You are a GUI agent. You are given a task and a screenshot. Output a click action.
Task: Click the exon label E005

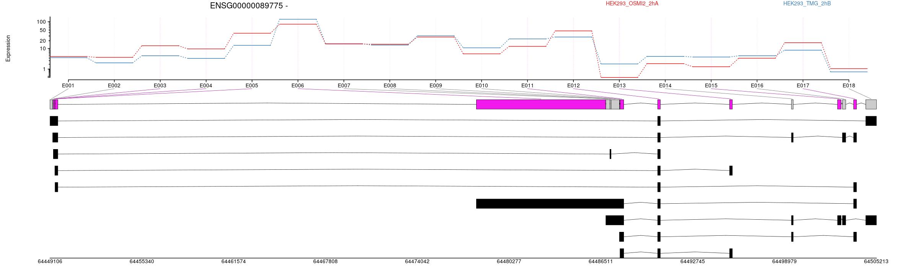252,85
